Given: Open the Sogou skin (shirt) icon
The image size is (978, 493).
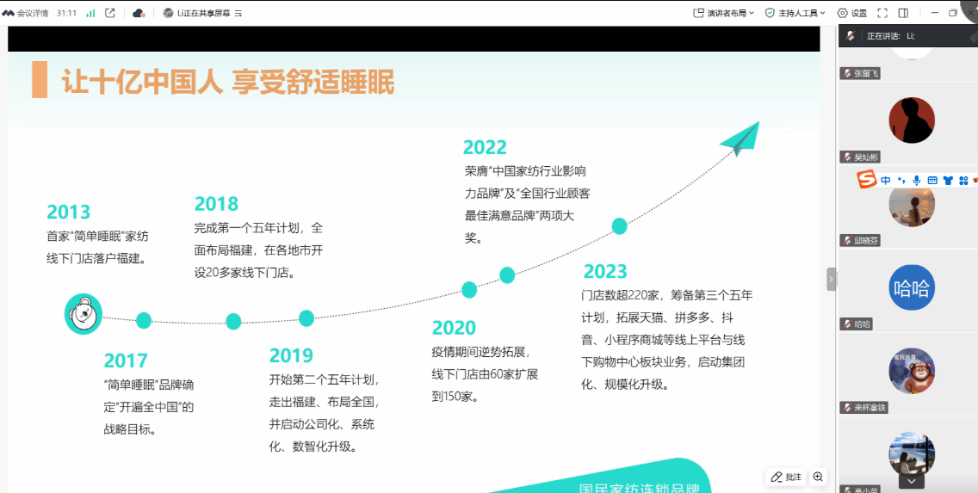Looking at the screenshot, I should [x=948, y=180].
